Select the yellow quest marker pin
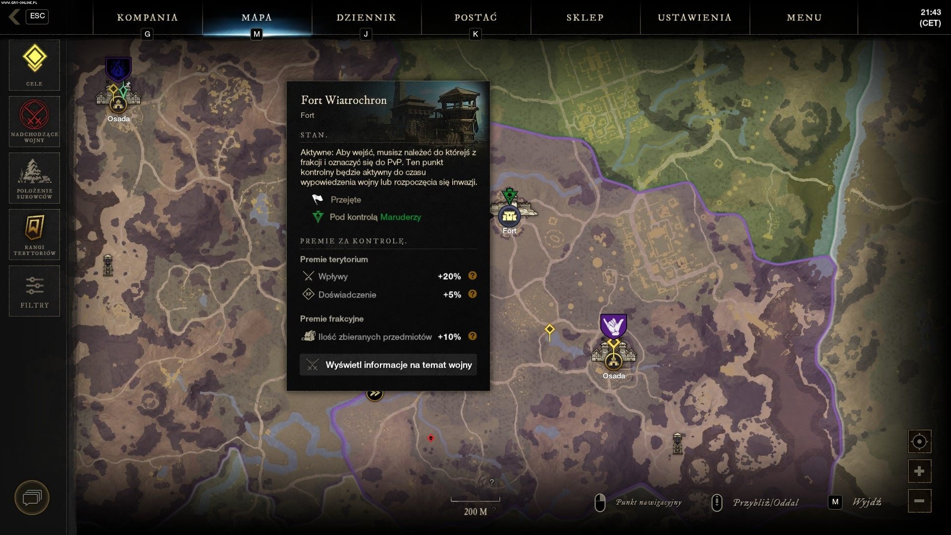The height and width of the screenshot is (535, 951). coord(549,331)
